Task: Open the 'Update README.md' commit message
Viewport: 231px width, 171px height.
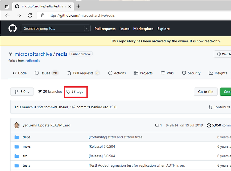Action: point(54,125)
